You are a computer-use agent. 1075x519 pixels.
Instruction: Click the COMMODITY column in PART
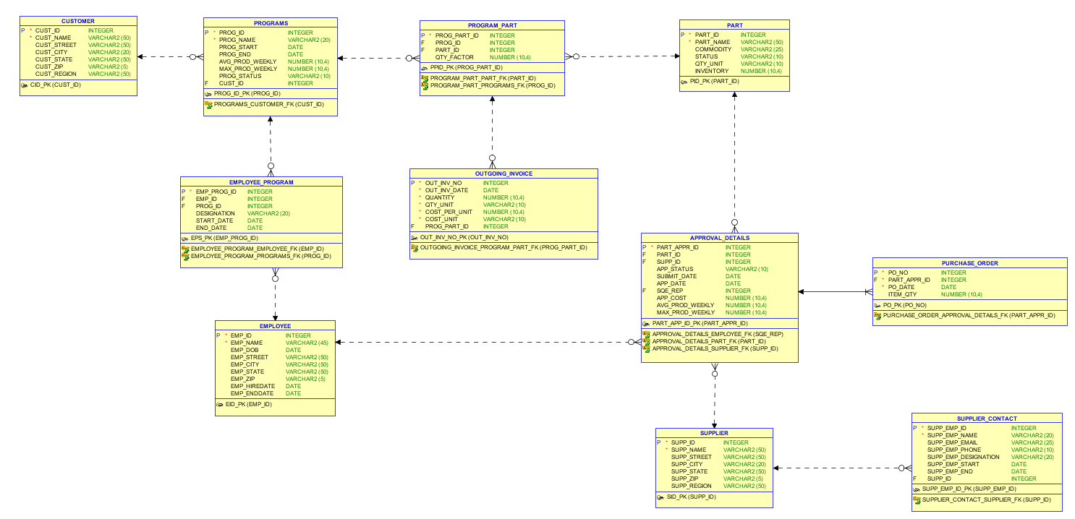(713, 49)
